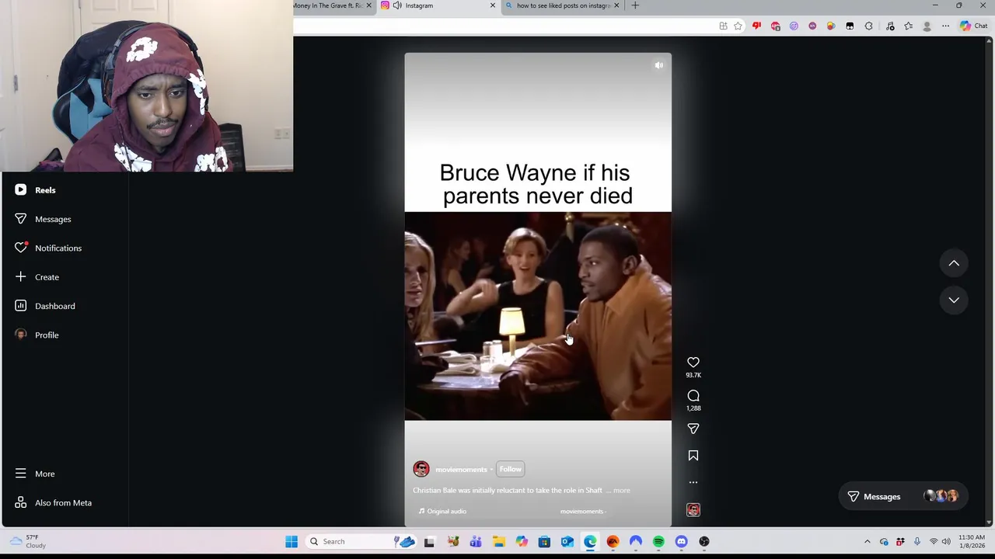Screen dimensions: 995x559
Task: Close the Instagram browser tab
Action: (492, 5)
